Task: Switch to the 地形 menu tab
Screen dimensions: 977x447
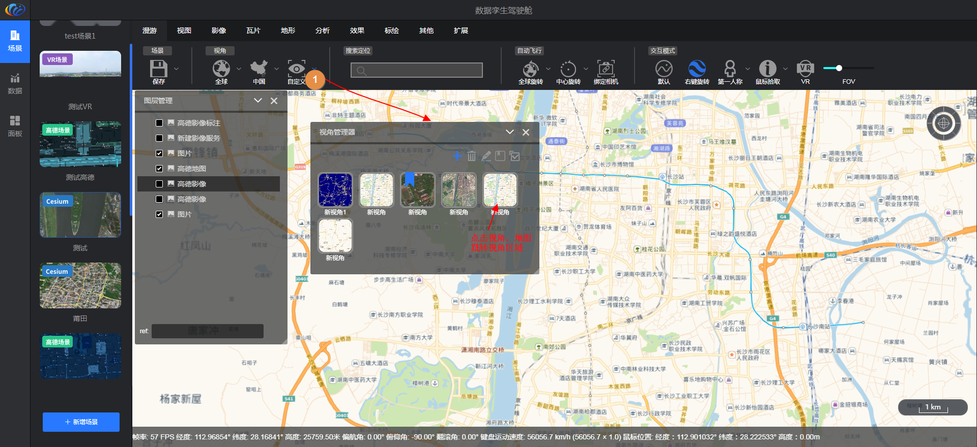Action: tap(288, 30)
